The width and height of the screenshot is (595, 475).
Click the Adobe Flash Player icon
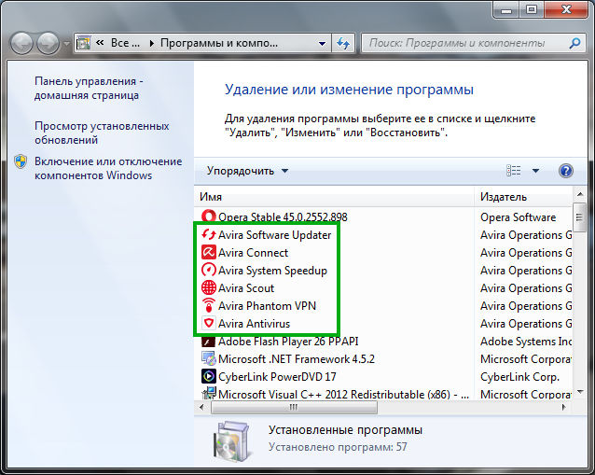(x=208, y=341)
